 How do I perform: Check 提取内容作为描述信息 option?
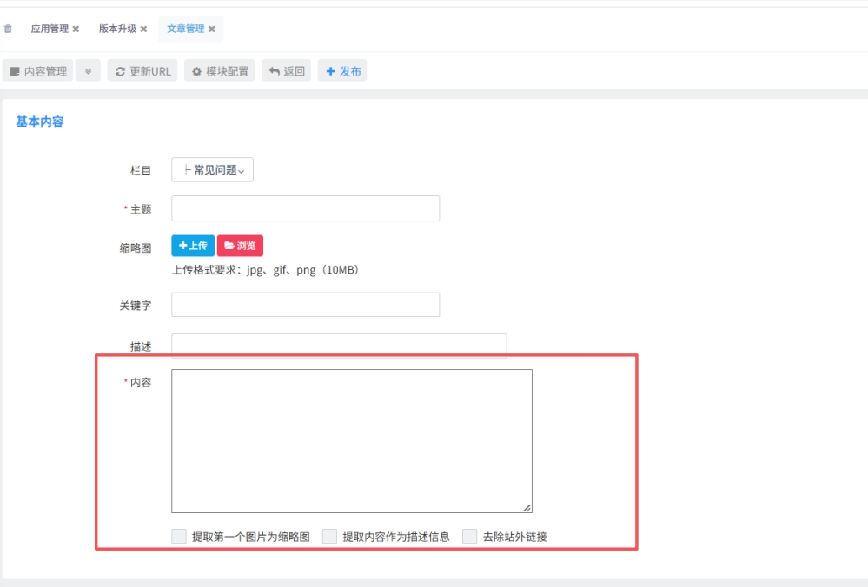(330, 536)
